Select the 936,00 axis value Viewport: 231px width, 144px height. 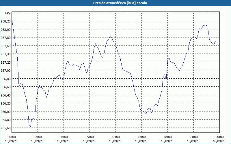tap(5, 112)
